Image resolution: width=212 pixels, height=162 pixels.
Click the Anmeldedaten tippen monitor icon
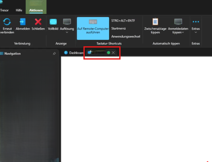pos(178,22)
